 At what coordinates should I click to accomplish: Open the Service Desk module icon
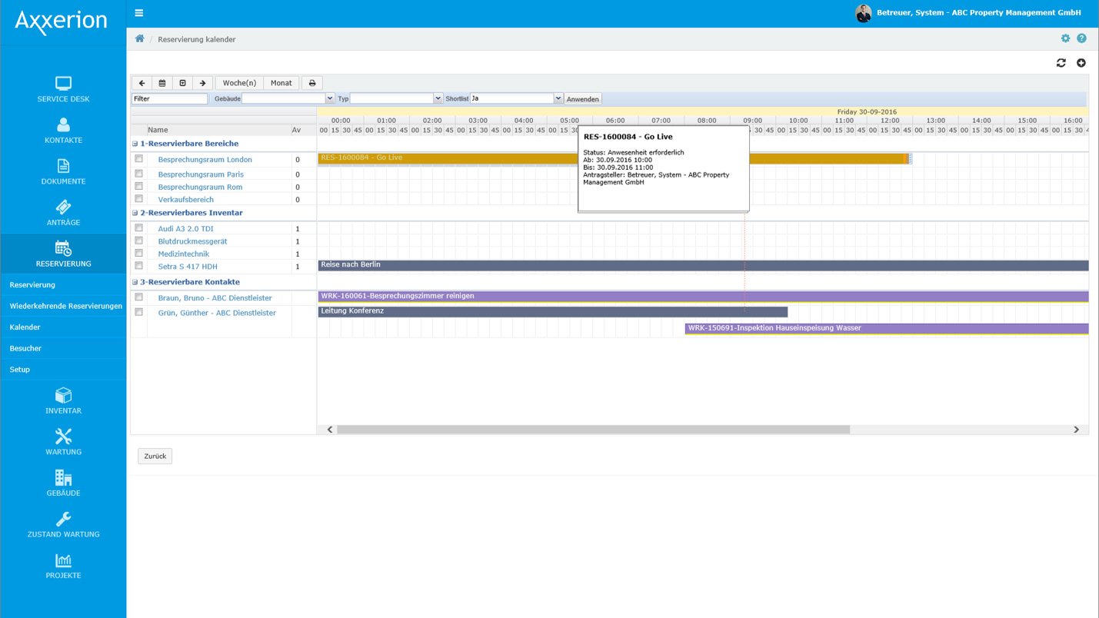(x=63, y=84)
